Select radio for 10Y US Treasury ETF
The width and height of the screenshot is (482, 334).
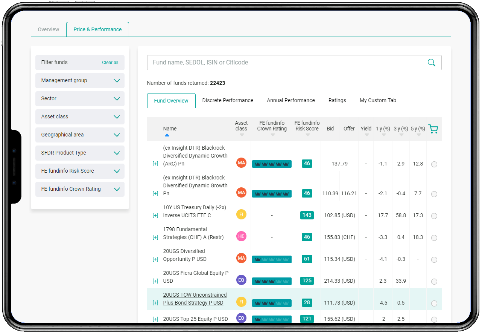[x=434, y=216]
